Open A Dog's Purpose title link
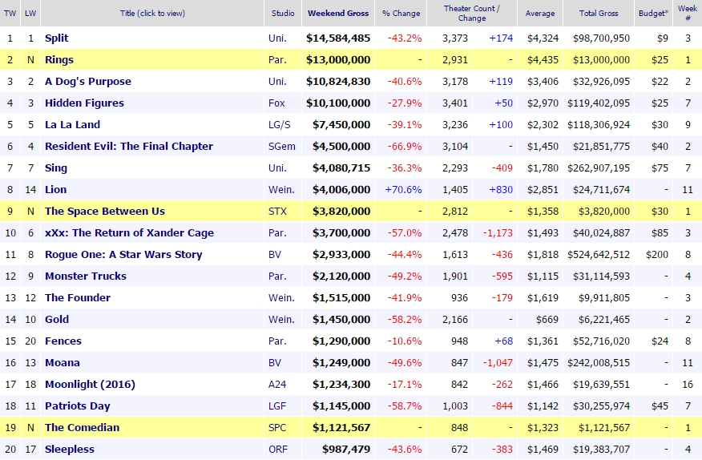 pyautogui.click(x=88, y=82)
